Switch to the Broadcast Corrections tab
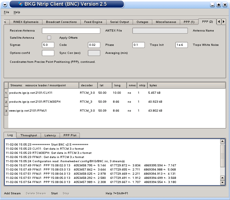Screen dimensions: 230x200 point(61,22)
